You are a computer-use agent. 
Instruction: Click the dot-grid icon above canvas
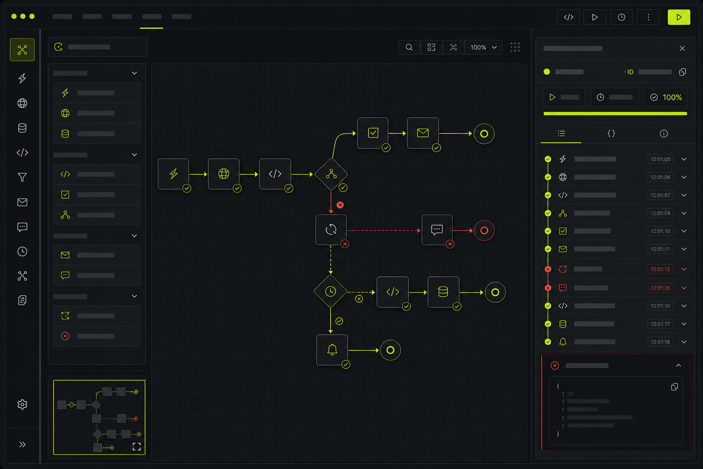(515, 47)
